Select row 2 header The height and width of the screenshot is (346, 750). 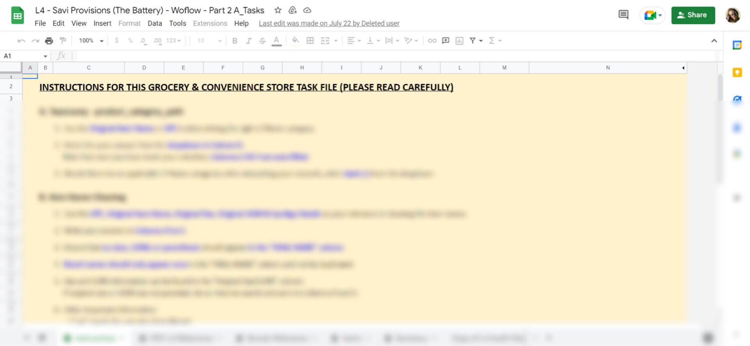pos(11,86)
